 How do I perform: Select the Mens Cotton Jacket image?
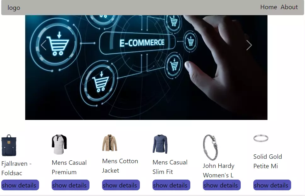tap(110, 143)
